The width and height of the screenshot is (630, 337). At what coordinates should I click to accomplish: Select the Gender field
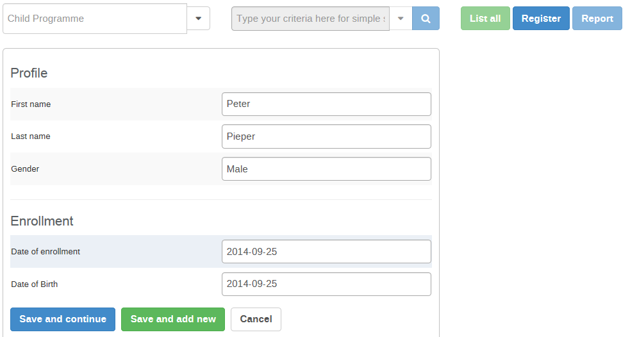pos(326,169)
